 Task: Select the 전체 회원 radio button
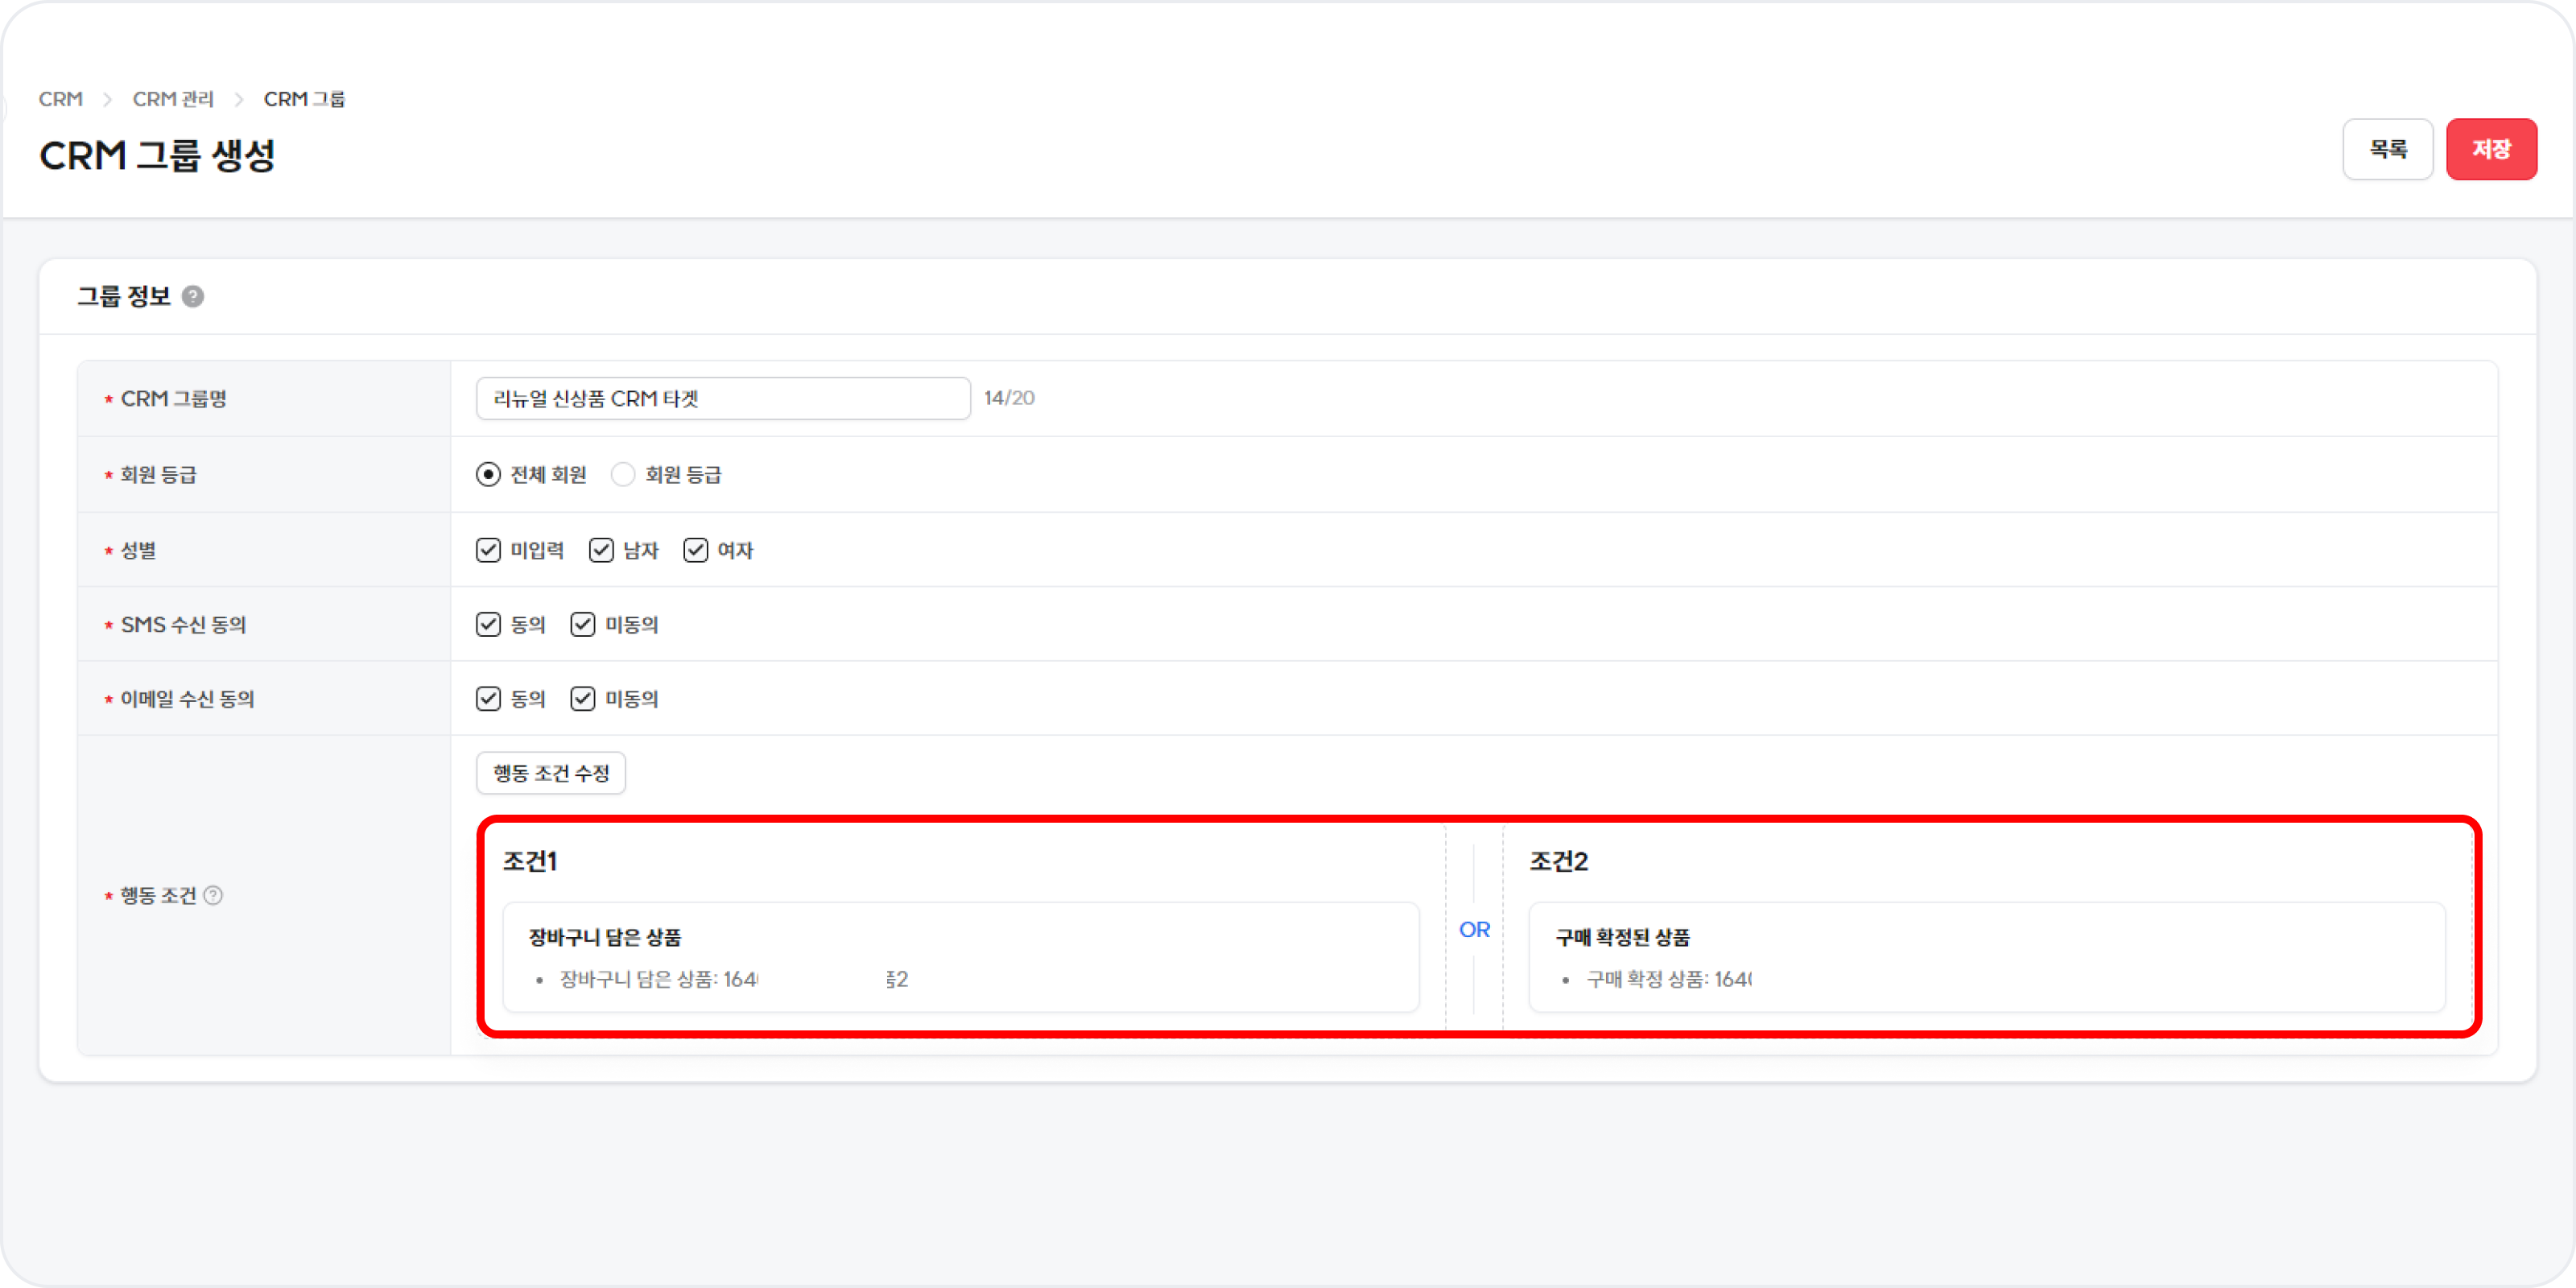coord(488,474)
